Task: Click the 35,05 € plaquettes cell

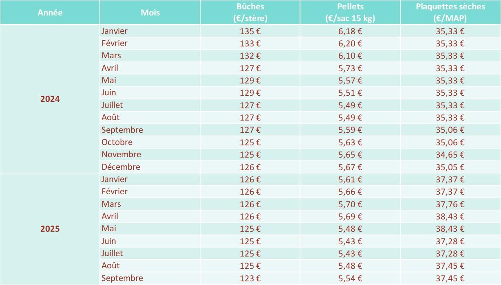Action: 450,167
